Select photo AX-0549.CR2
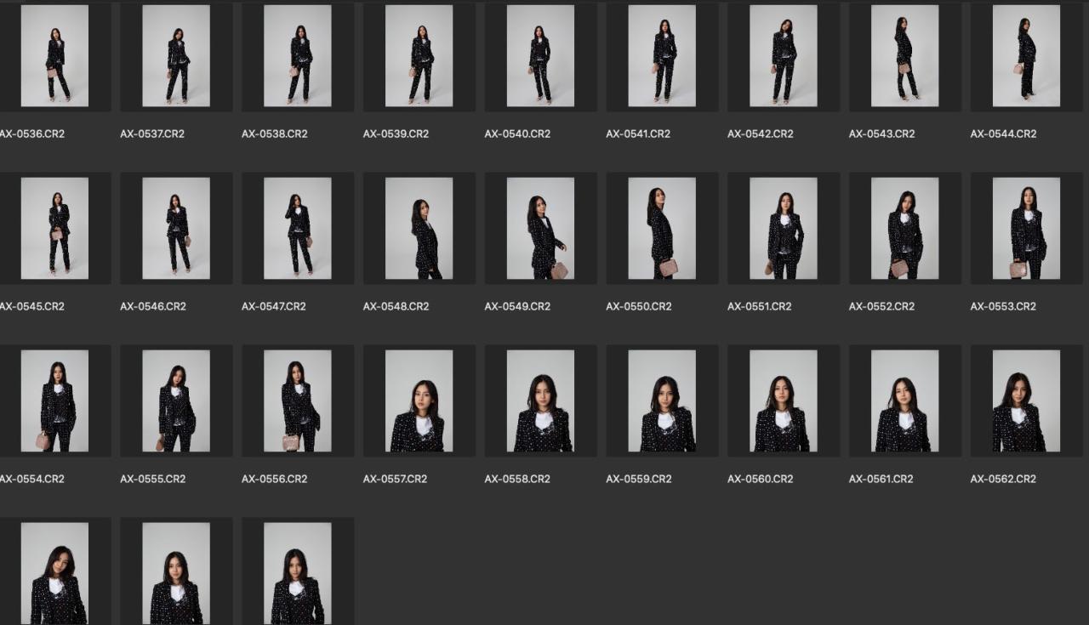This screenshot has width=1089, height=625. point(540,228)
